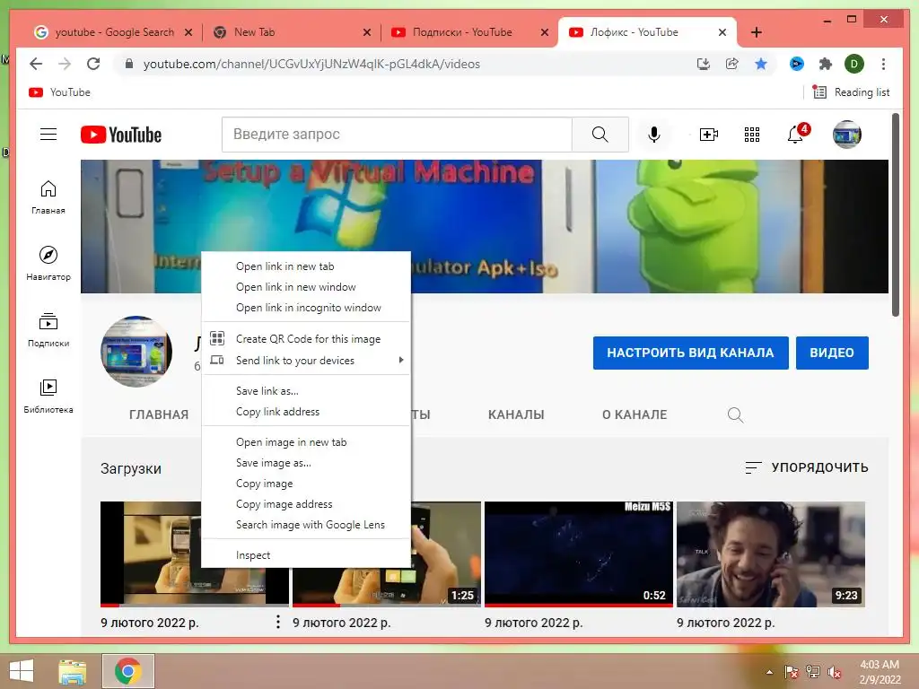Viewport: 919px width, 689px height.
Task: Click the Введите запрос search field
Action: (397, 135)
